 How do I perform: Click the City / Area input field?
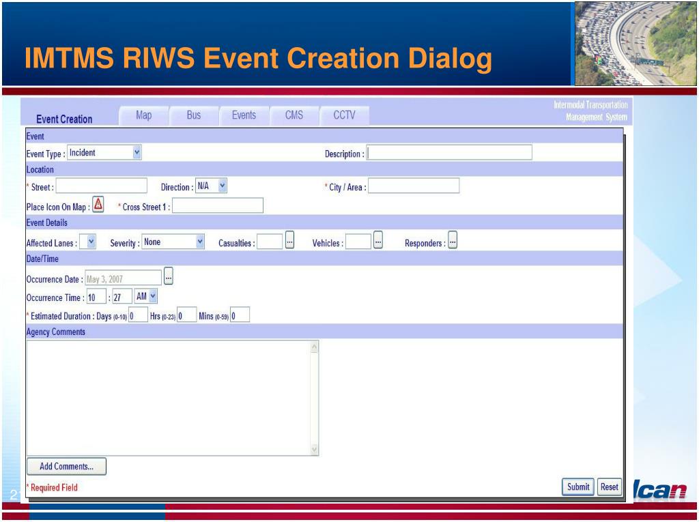[x=414, y=186]
